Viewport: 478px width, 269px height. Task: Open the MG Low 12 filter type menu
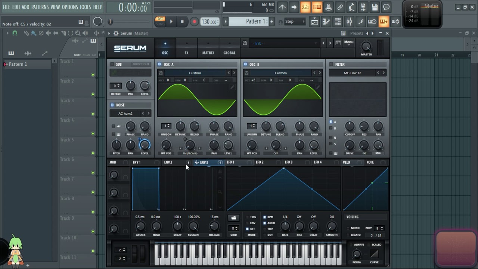tap(353, 73)
